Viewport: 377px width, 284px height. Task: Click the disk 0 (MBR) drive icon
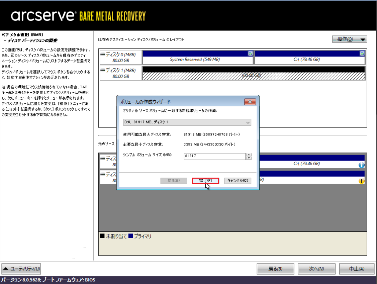103,54
